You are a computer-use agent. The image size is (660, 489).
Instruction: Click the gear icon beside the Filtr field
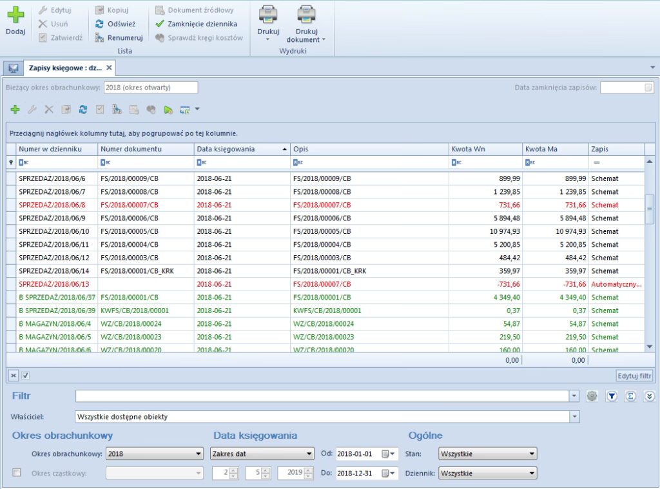click(x=592, y=396)
